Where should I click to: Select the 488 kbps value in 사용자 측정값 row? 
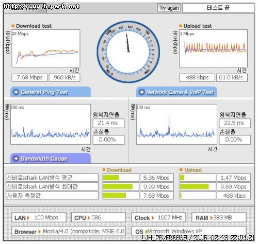point(234,196)
